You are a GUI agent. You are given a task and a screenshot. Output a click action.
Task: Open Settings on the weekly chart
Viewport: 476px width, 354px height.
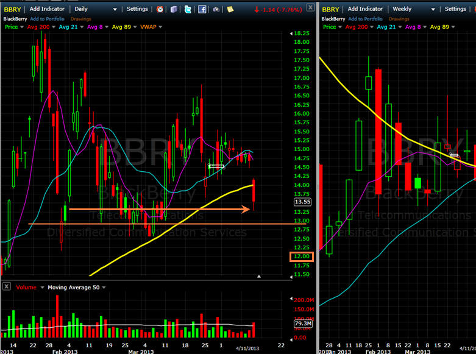pyautogui.click(x=456, y=9)
